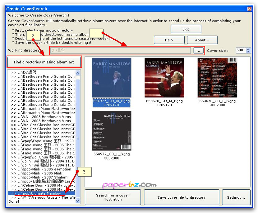Select first Jolin Tsai 2004.11 entry
This screenshot has height=213, width=258.
click(x=41, y=161)
